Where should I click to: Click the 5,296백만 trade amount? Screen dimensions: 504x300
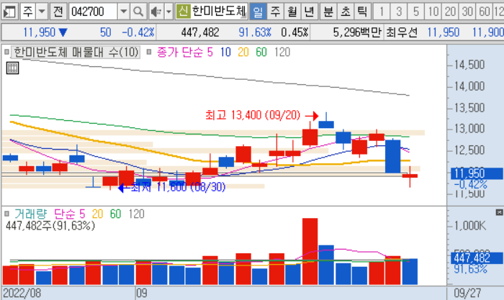point(357,32)
